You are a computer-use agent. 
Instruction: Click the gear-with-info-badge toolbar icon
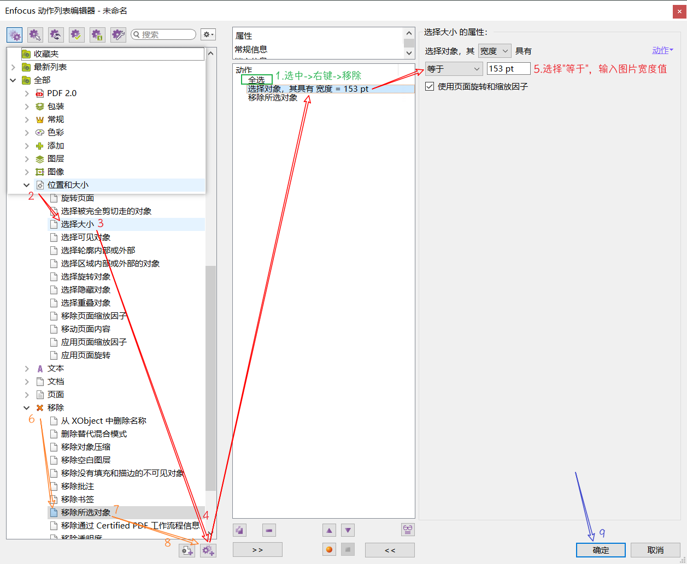pyautogui.click(x=97, y=35)
